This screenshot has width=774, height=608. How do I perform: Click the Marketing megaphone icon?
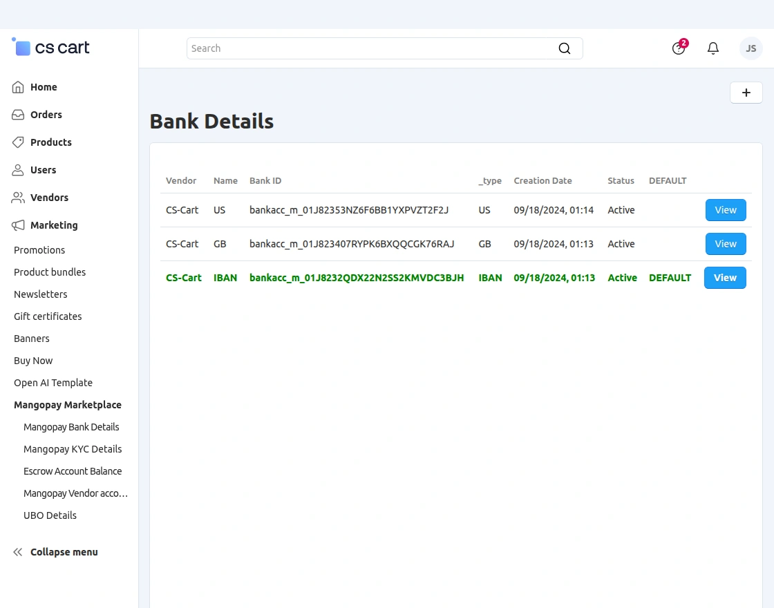click(x=18, y=225)
